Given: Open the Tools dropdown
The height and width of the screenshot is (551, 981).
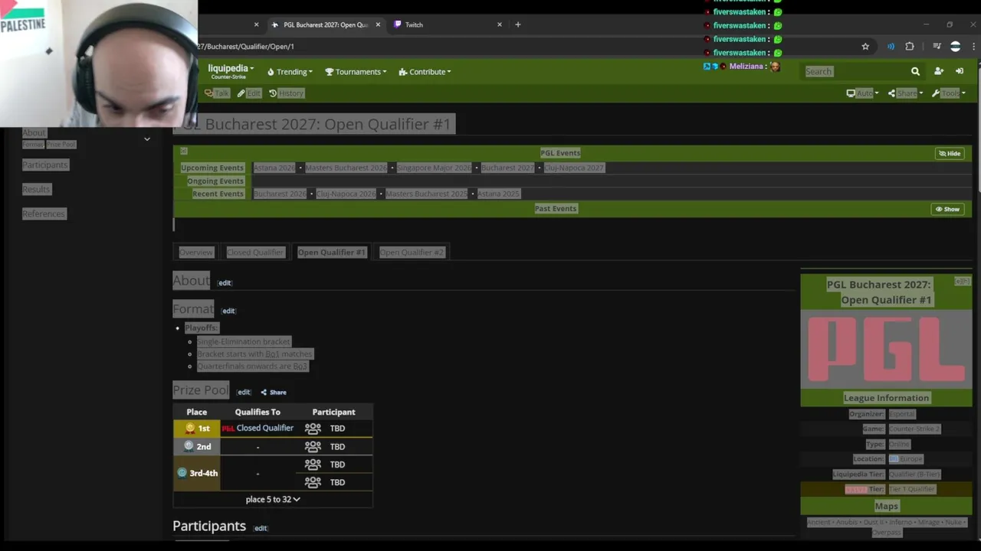Looking at the screenshot, I should [x=948, y=93].
